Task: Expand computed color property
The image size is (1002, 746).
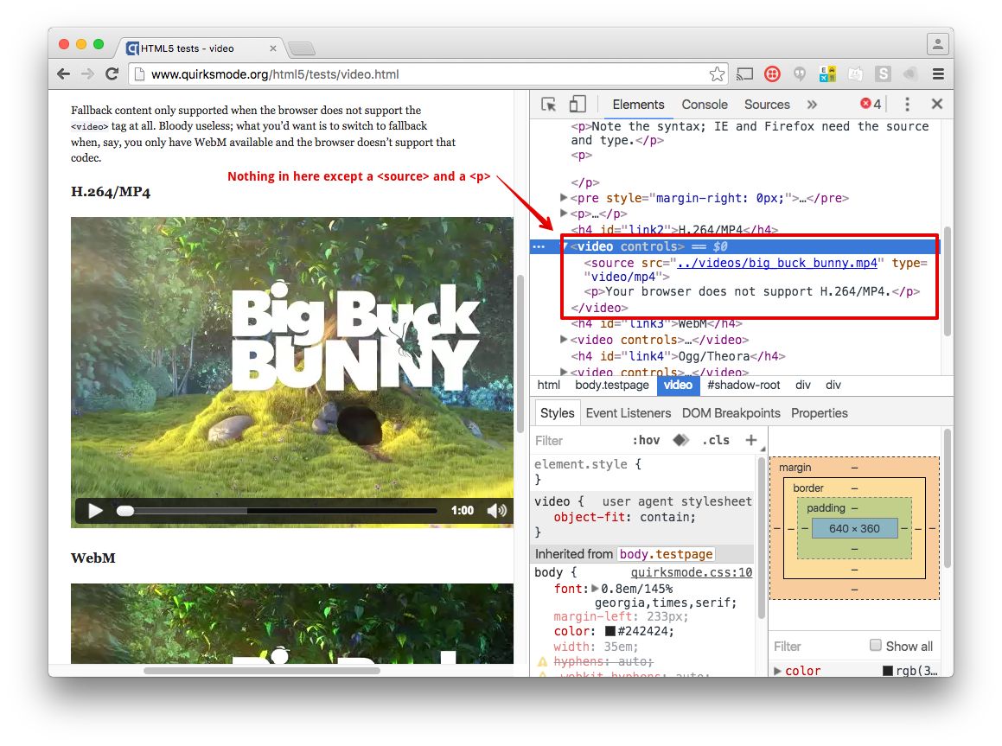Action: 778,671
